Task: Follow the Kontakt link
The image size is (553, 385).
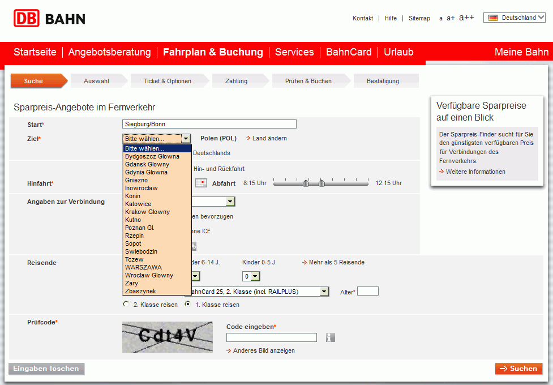Action: (363, 18)
